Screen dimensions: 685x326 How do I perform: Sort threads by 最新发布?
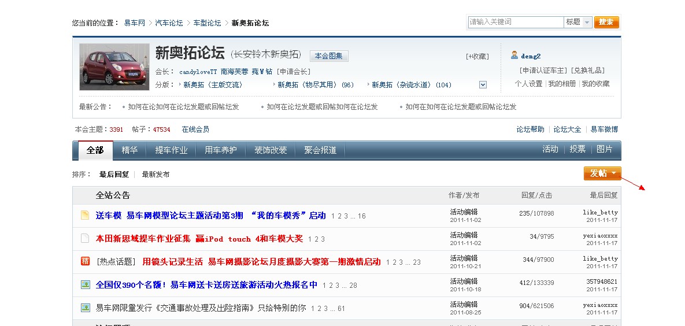click(x=155, y=175)
